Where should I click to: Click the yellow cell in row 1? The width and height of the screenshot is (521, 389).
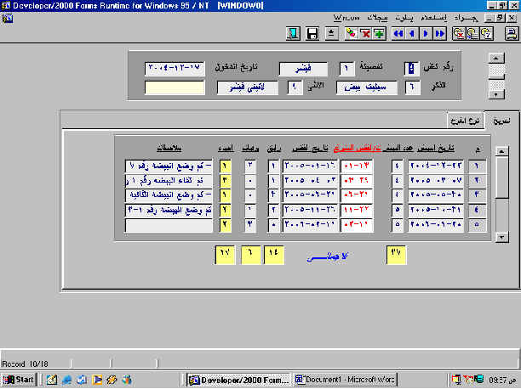click(x=226, y=166)
